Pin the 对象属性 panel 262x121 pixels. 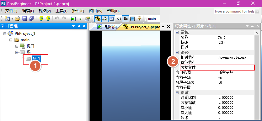[x=253, y=26]
